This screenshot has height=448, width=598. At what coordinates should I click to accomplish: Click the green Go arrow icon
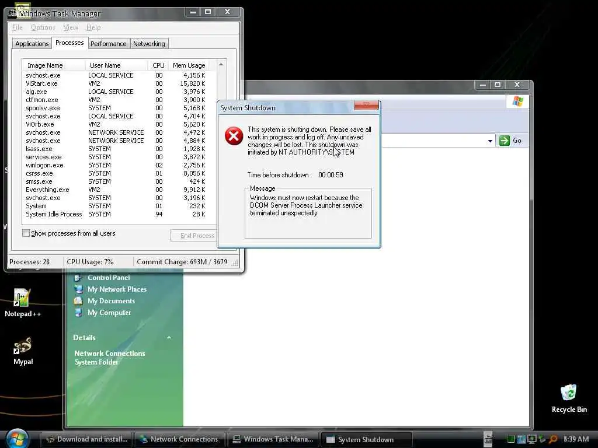tap(504, 141)
